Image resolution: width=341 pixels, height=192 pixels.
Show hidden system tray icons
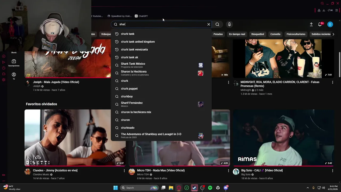pyautogui.click(x=308, y=188)
